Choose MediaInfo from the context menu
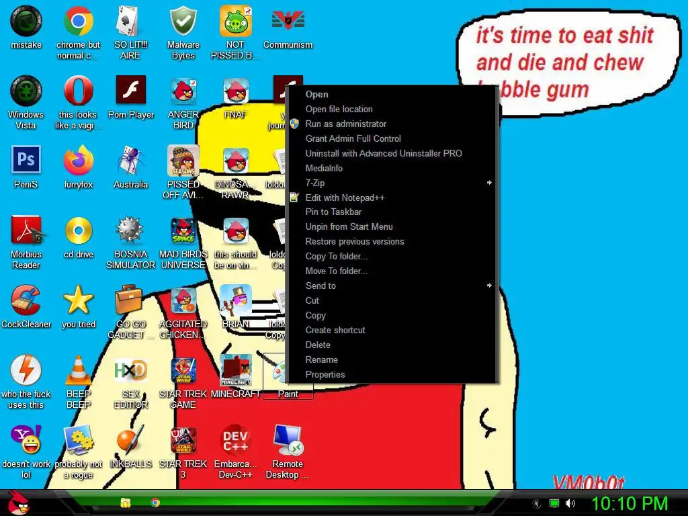Viewport: 688px width, 516px height. coord(392,168)
